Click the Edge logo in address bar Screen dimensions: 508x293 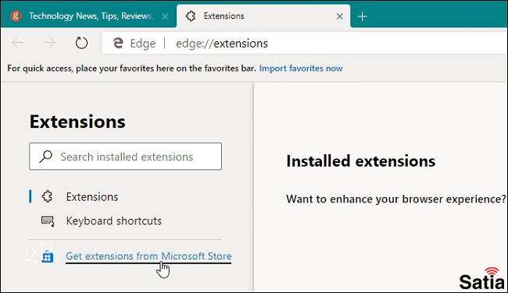(x=118, y=43)
